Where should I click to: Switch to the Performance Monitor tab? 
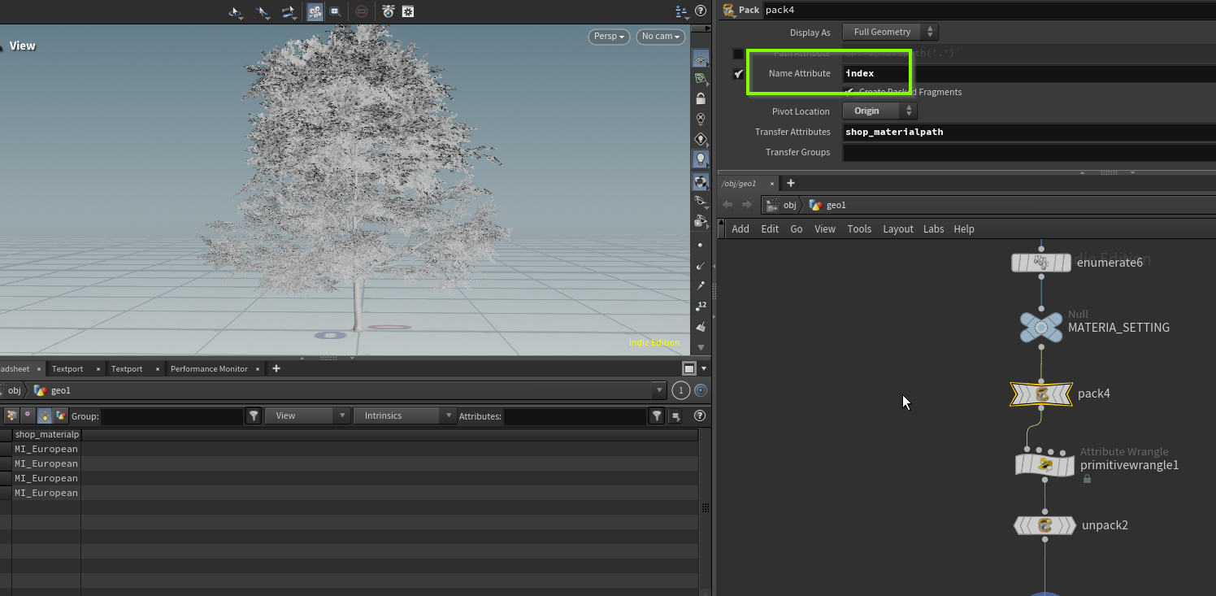tap(209, 369)
